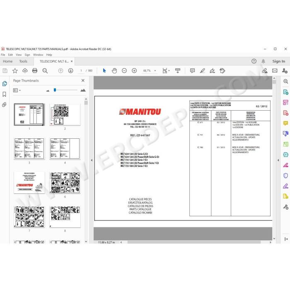Click the cloud upload icon
The width and height of the screenshot is (290, 290).
(25, 71)
